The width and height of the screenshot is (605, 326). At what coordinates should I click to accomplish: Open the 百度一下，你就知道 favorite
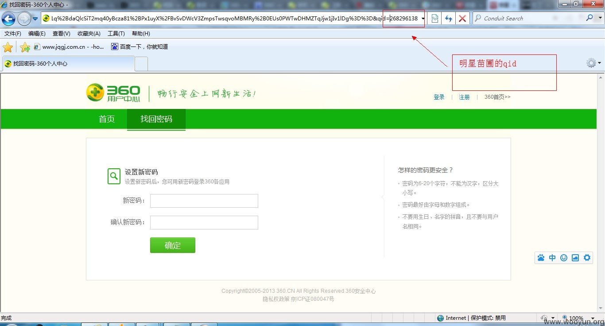point(140,47)
